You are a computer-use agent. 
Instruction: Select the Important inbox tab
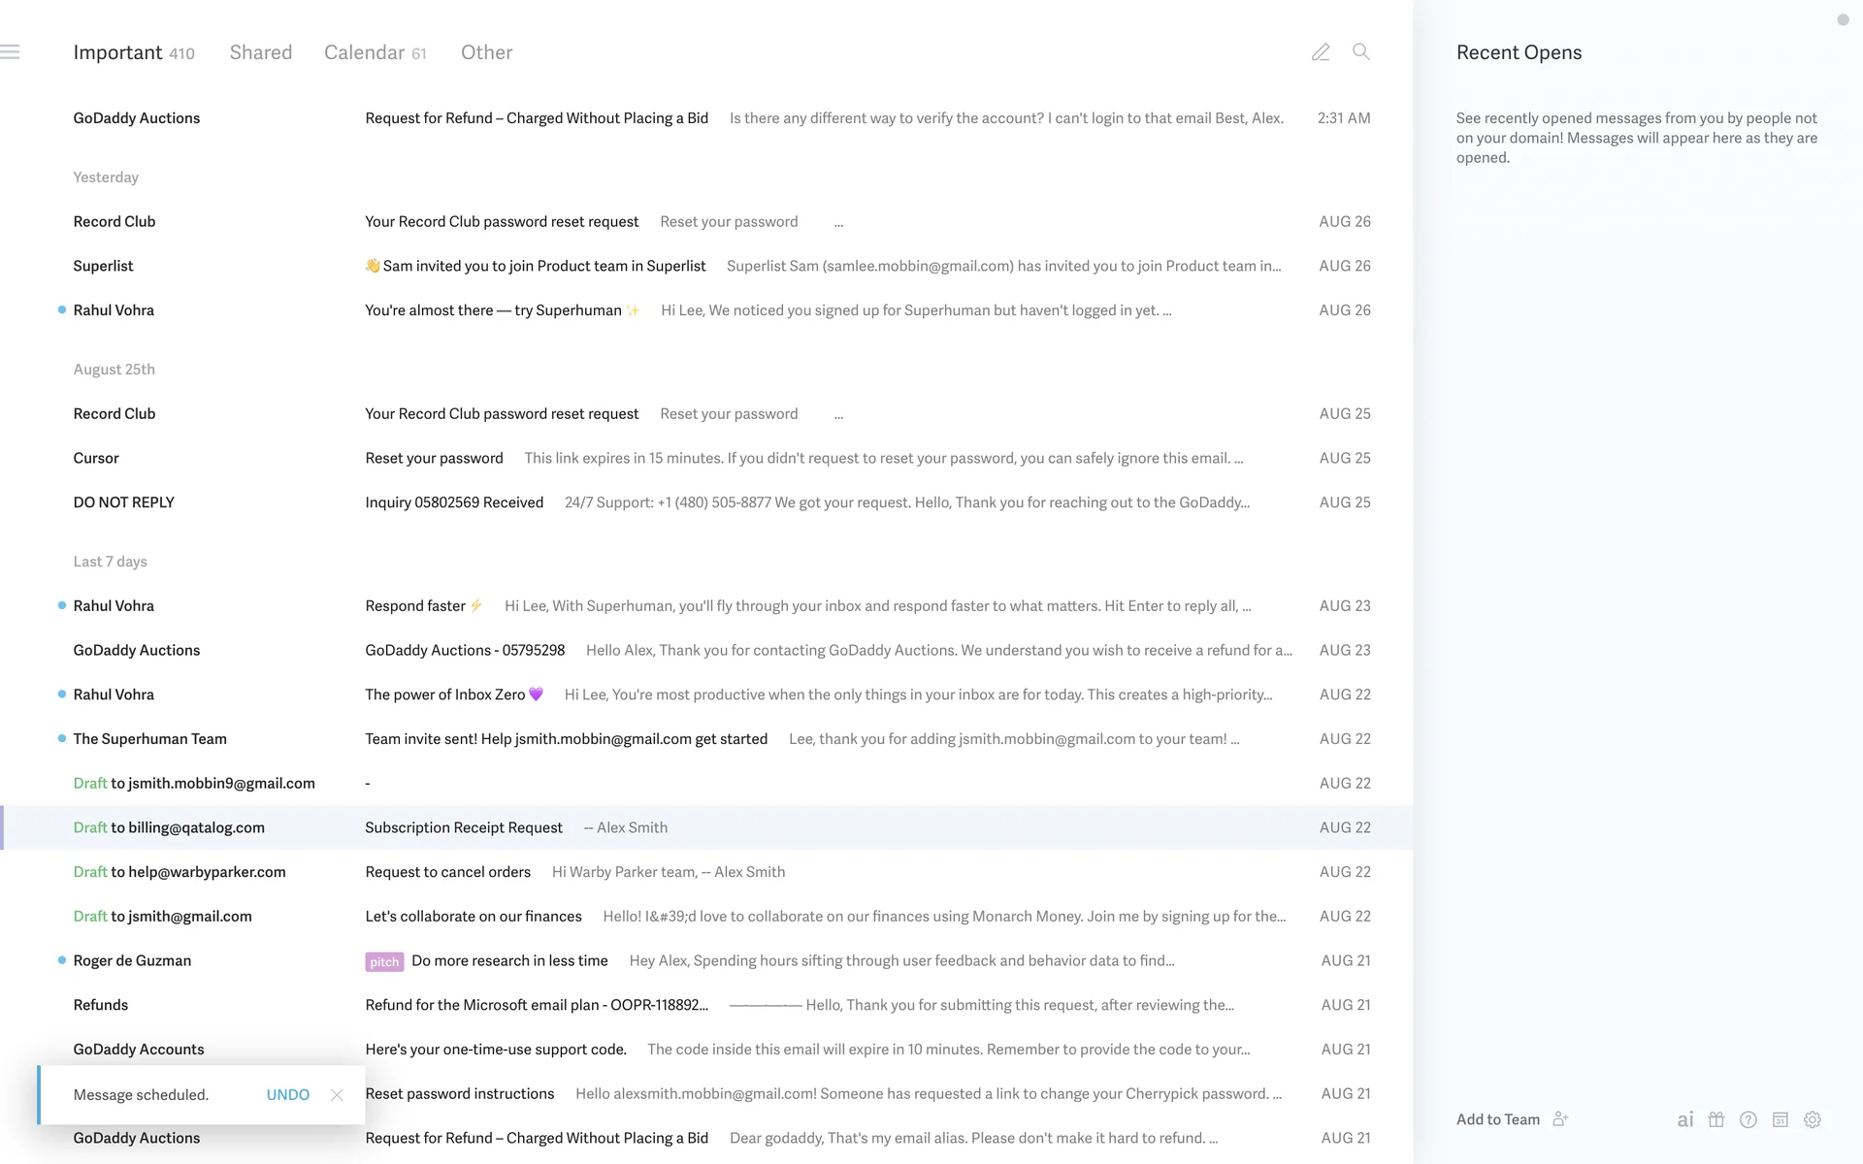pyautogui.click(x=118, y=52)
